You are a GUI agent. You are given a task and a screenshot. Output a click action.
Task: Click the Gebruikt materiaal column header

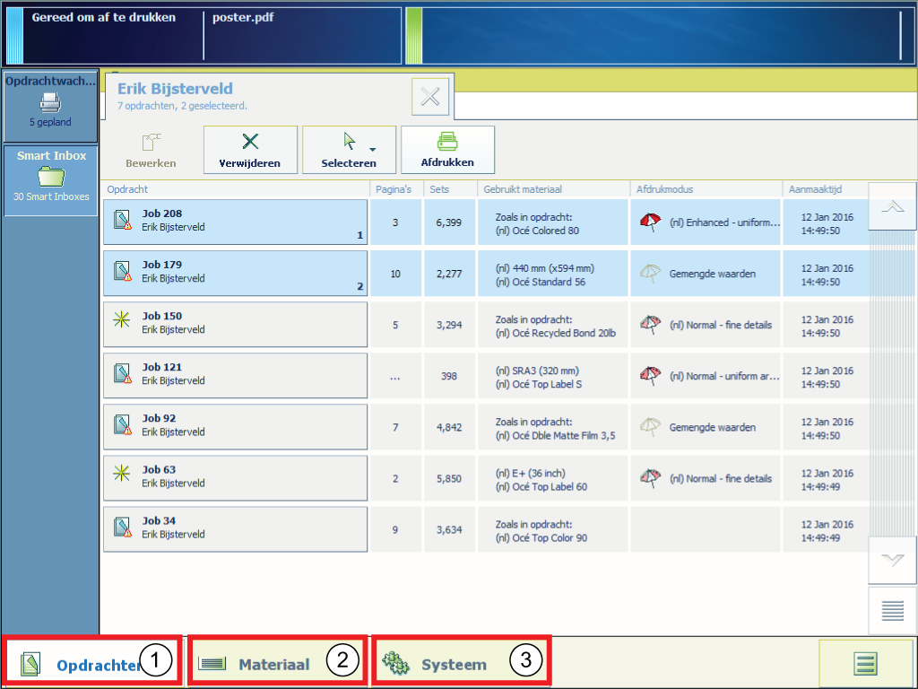tap(523, 189)
